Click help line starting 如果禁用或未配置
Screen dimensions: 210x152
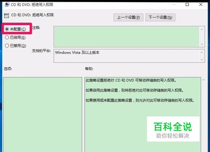140,100
